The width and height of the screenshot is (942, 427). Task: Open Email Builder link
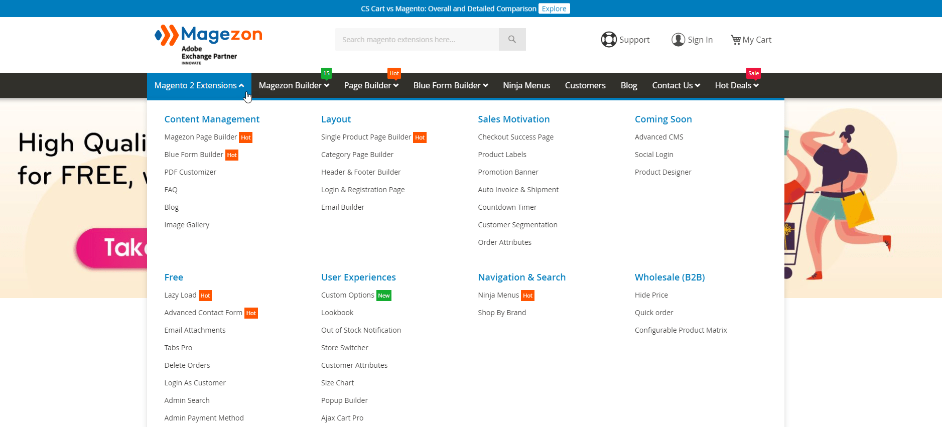click(x=343, y=207)
